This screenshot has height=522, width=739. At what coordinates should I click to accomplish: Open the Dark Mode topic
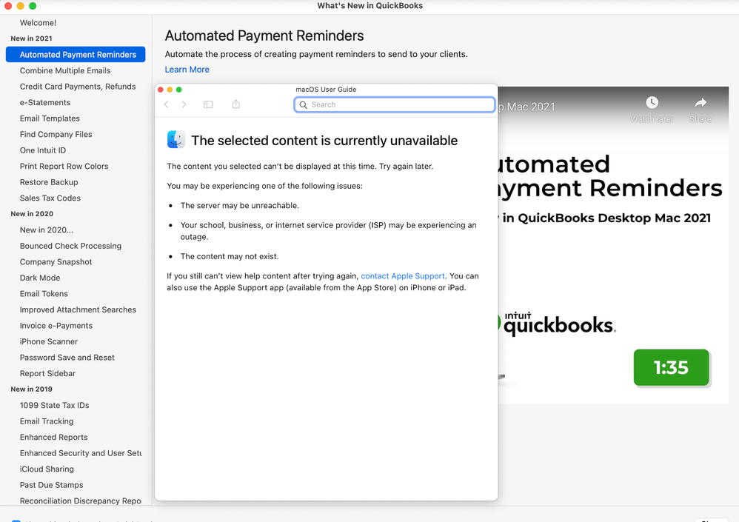coord(40,278)
